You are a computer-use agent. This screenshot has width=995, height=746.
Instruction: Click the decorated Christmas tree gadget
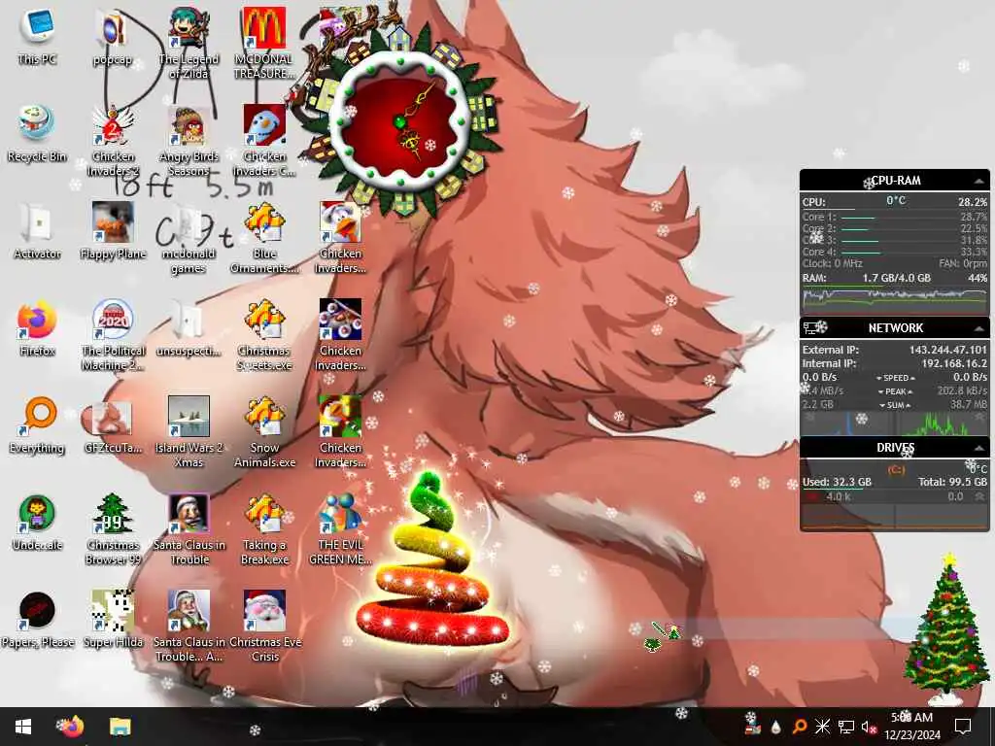[946, 628]
